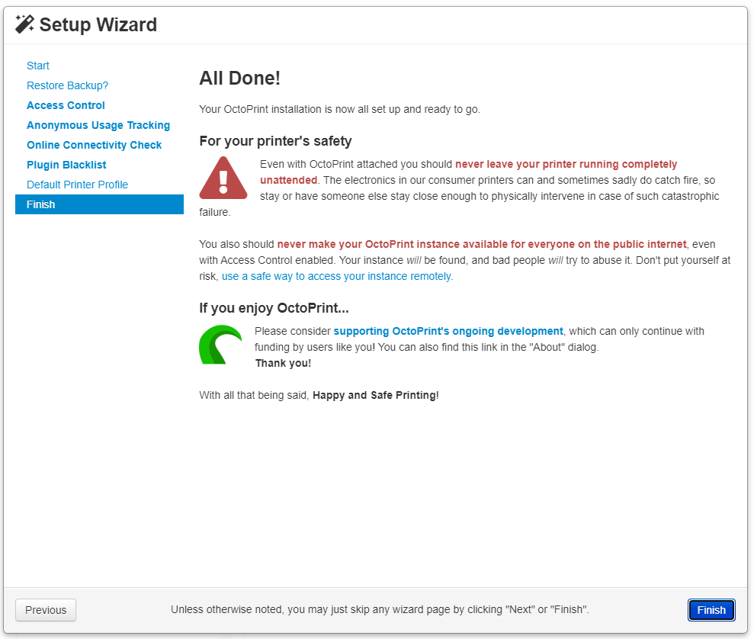
Task: Switch to Access Control step
Action: 66,105
